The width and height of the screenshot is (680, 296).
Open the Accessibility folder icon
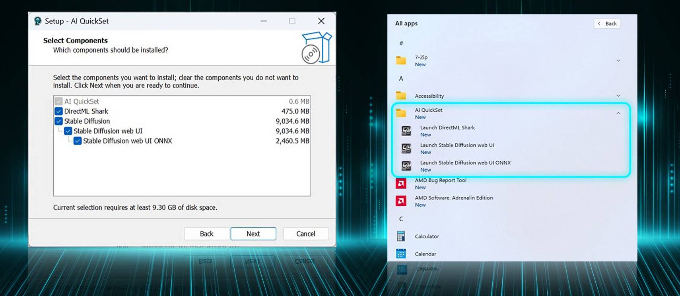click(401, 96)
